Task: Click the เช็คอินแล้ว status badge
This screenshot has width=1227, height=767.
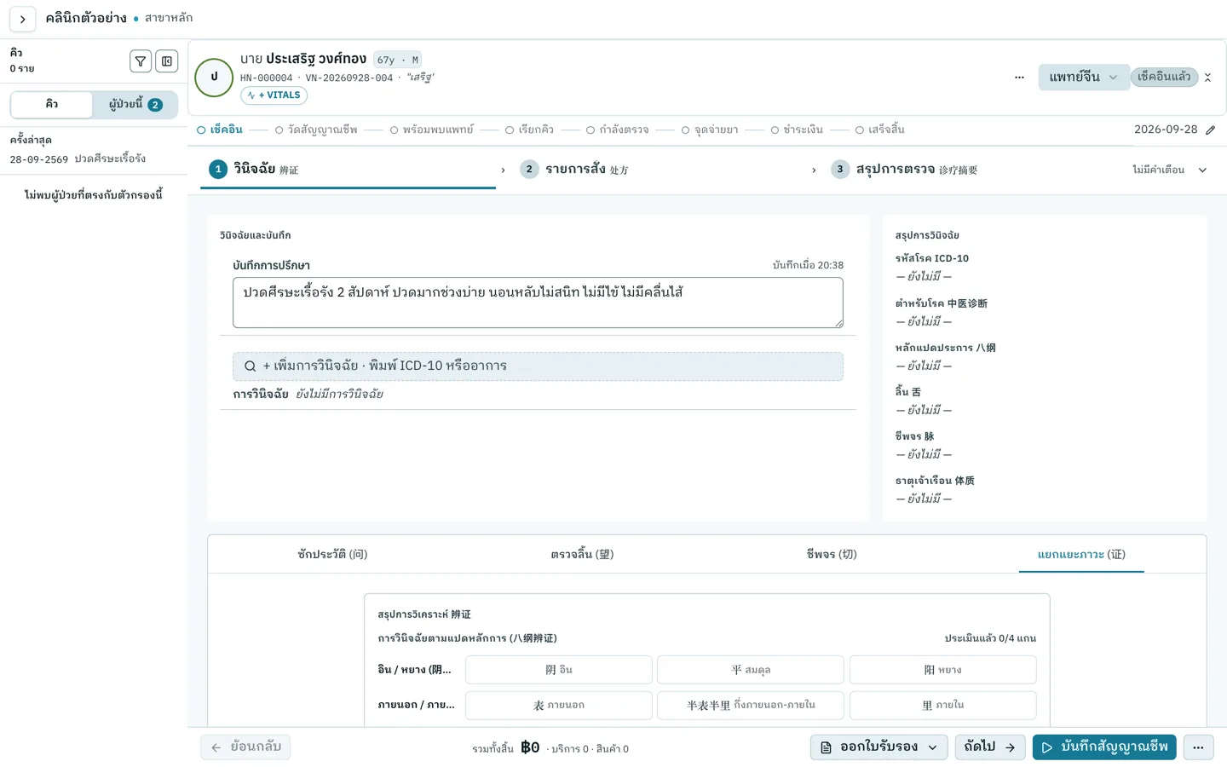Action: 1164,77
